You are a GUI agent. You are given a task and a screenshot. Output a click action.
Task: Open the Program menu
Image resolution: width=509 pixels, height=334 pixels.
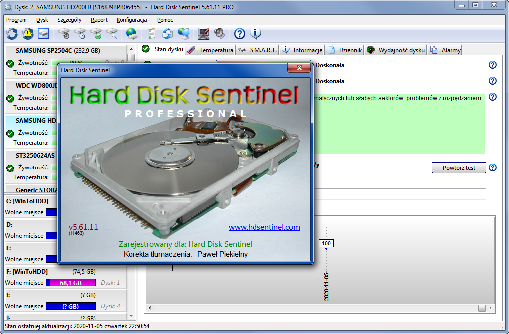point(16,20)
